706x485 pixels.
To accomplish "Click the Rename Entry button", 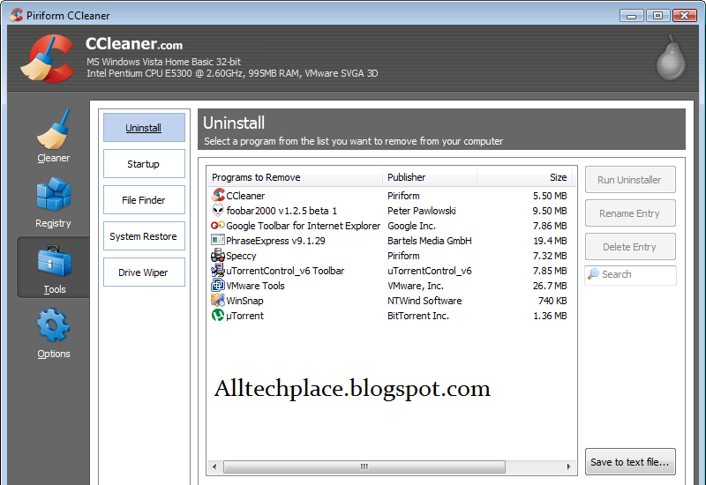I will pyautogui.click(x=630, y=213).
